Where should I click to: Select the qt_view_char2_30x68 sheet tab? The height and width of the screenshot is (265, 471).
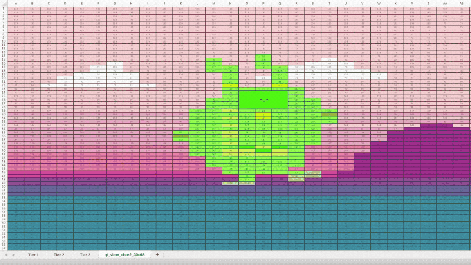[124, 254]
